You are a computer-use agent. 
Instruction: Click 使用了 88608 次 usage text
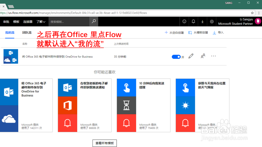click(90, 128)
